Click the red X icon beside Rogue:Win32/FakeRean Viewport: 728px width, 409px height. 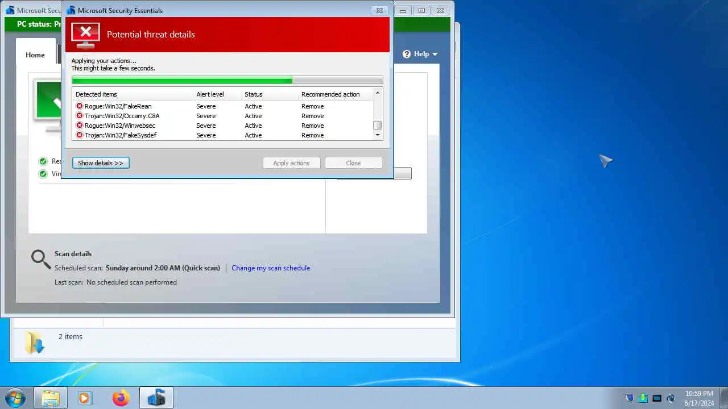[x=79, y=106]
